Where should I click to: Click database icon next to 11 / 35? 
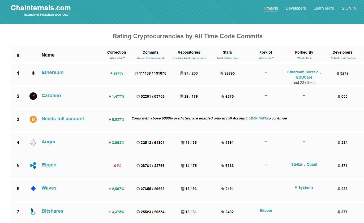(x=183, y=143)
